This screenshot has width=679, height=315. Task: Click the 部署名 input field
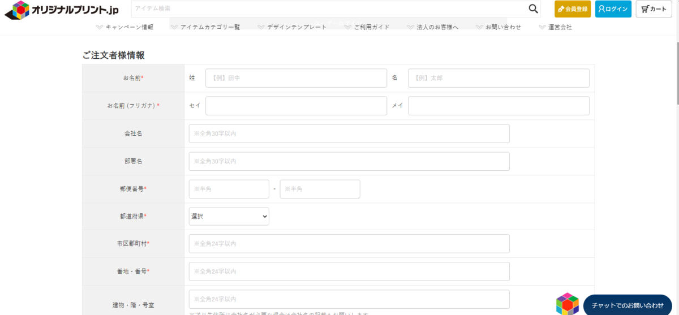(x=349, y=161)
